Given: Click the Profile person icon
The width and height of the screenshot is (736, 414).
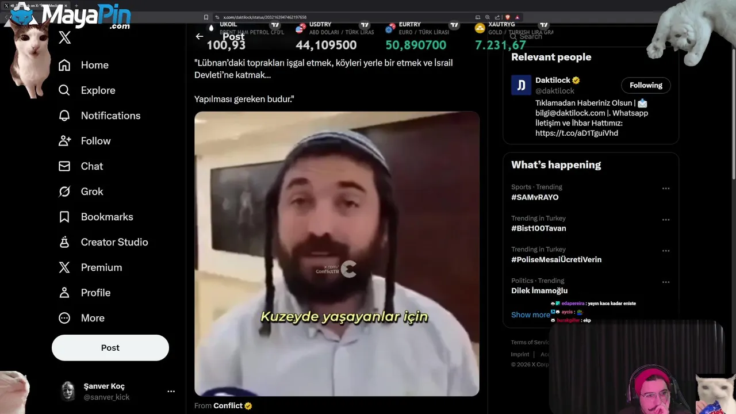Looking at the screenshot, I should click(64, 293).
